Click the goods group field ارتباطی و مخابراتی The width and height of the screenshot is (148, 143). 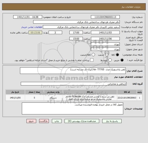click(x=73, y=84)
